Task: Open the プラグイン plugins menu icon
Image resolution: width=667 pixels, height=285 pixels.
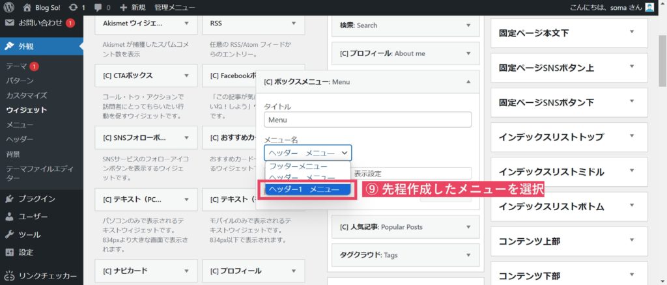Action: pos(10,198)
